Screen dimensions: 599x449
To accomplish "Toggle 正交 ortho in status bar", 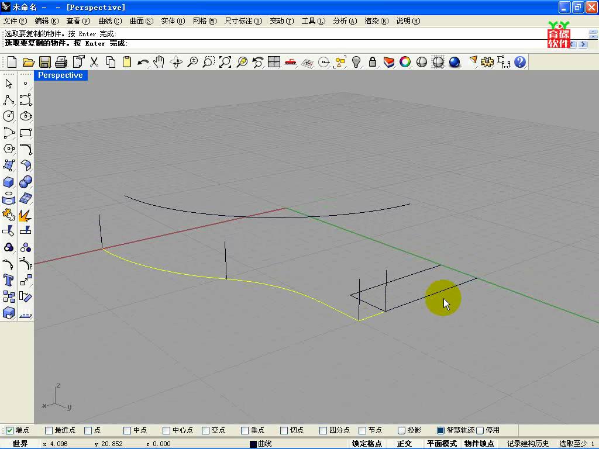I will [x=404, y=444].
